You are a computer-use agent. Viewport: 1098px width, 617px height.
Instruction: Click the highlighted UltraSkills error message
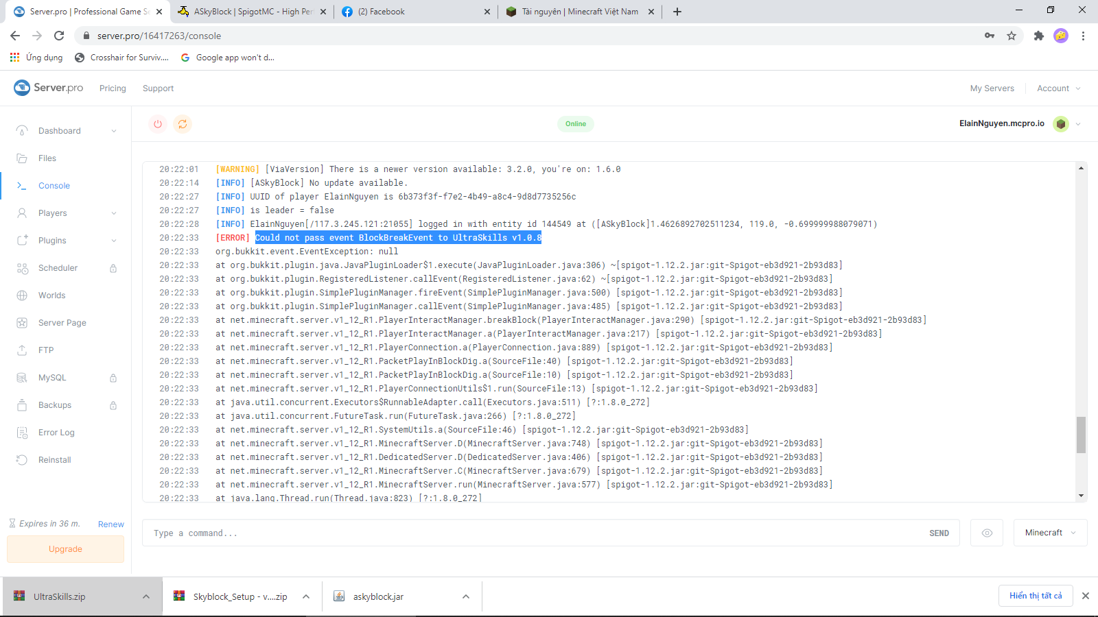(x=399, y=238)
